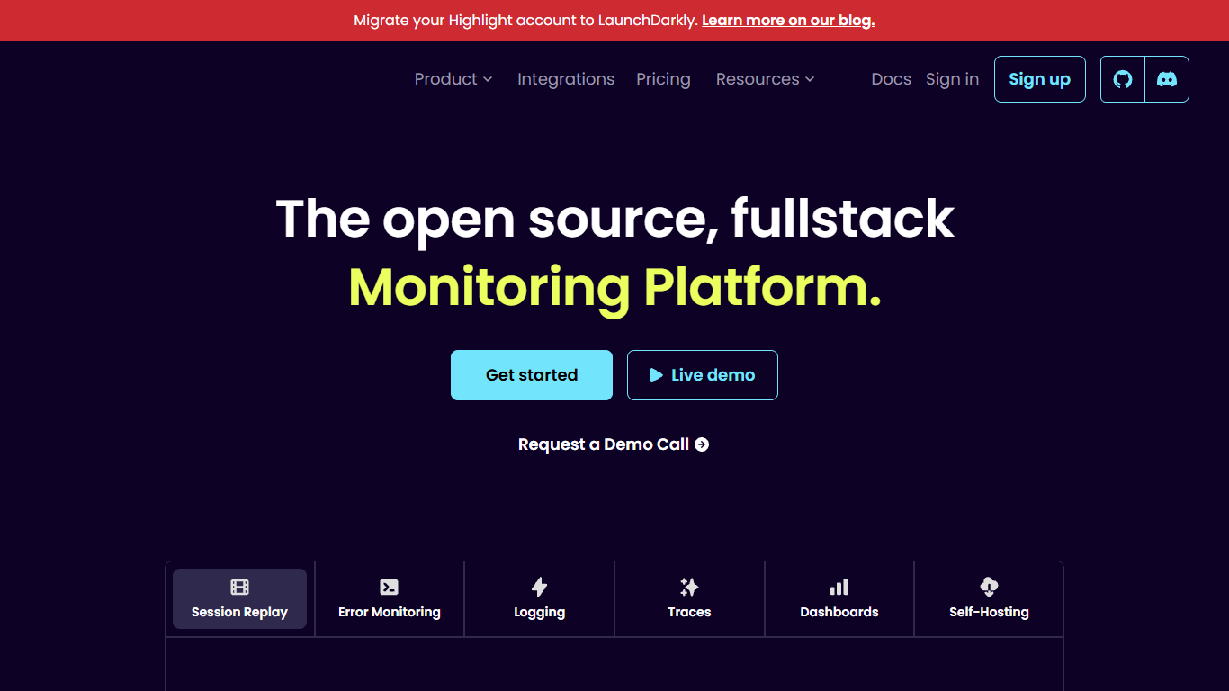
Task: Click the Error Monitoring terminal icon
Action: tap(389, 588)
